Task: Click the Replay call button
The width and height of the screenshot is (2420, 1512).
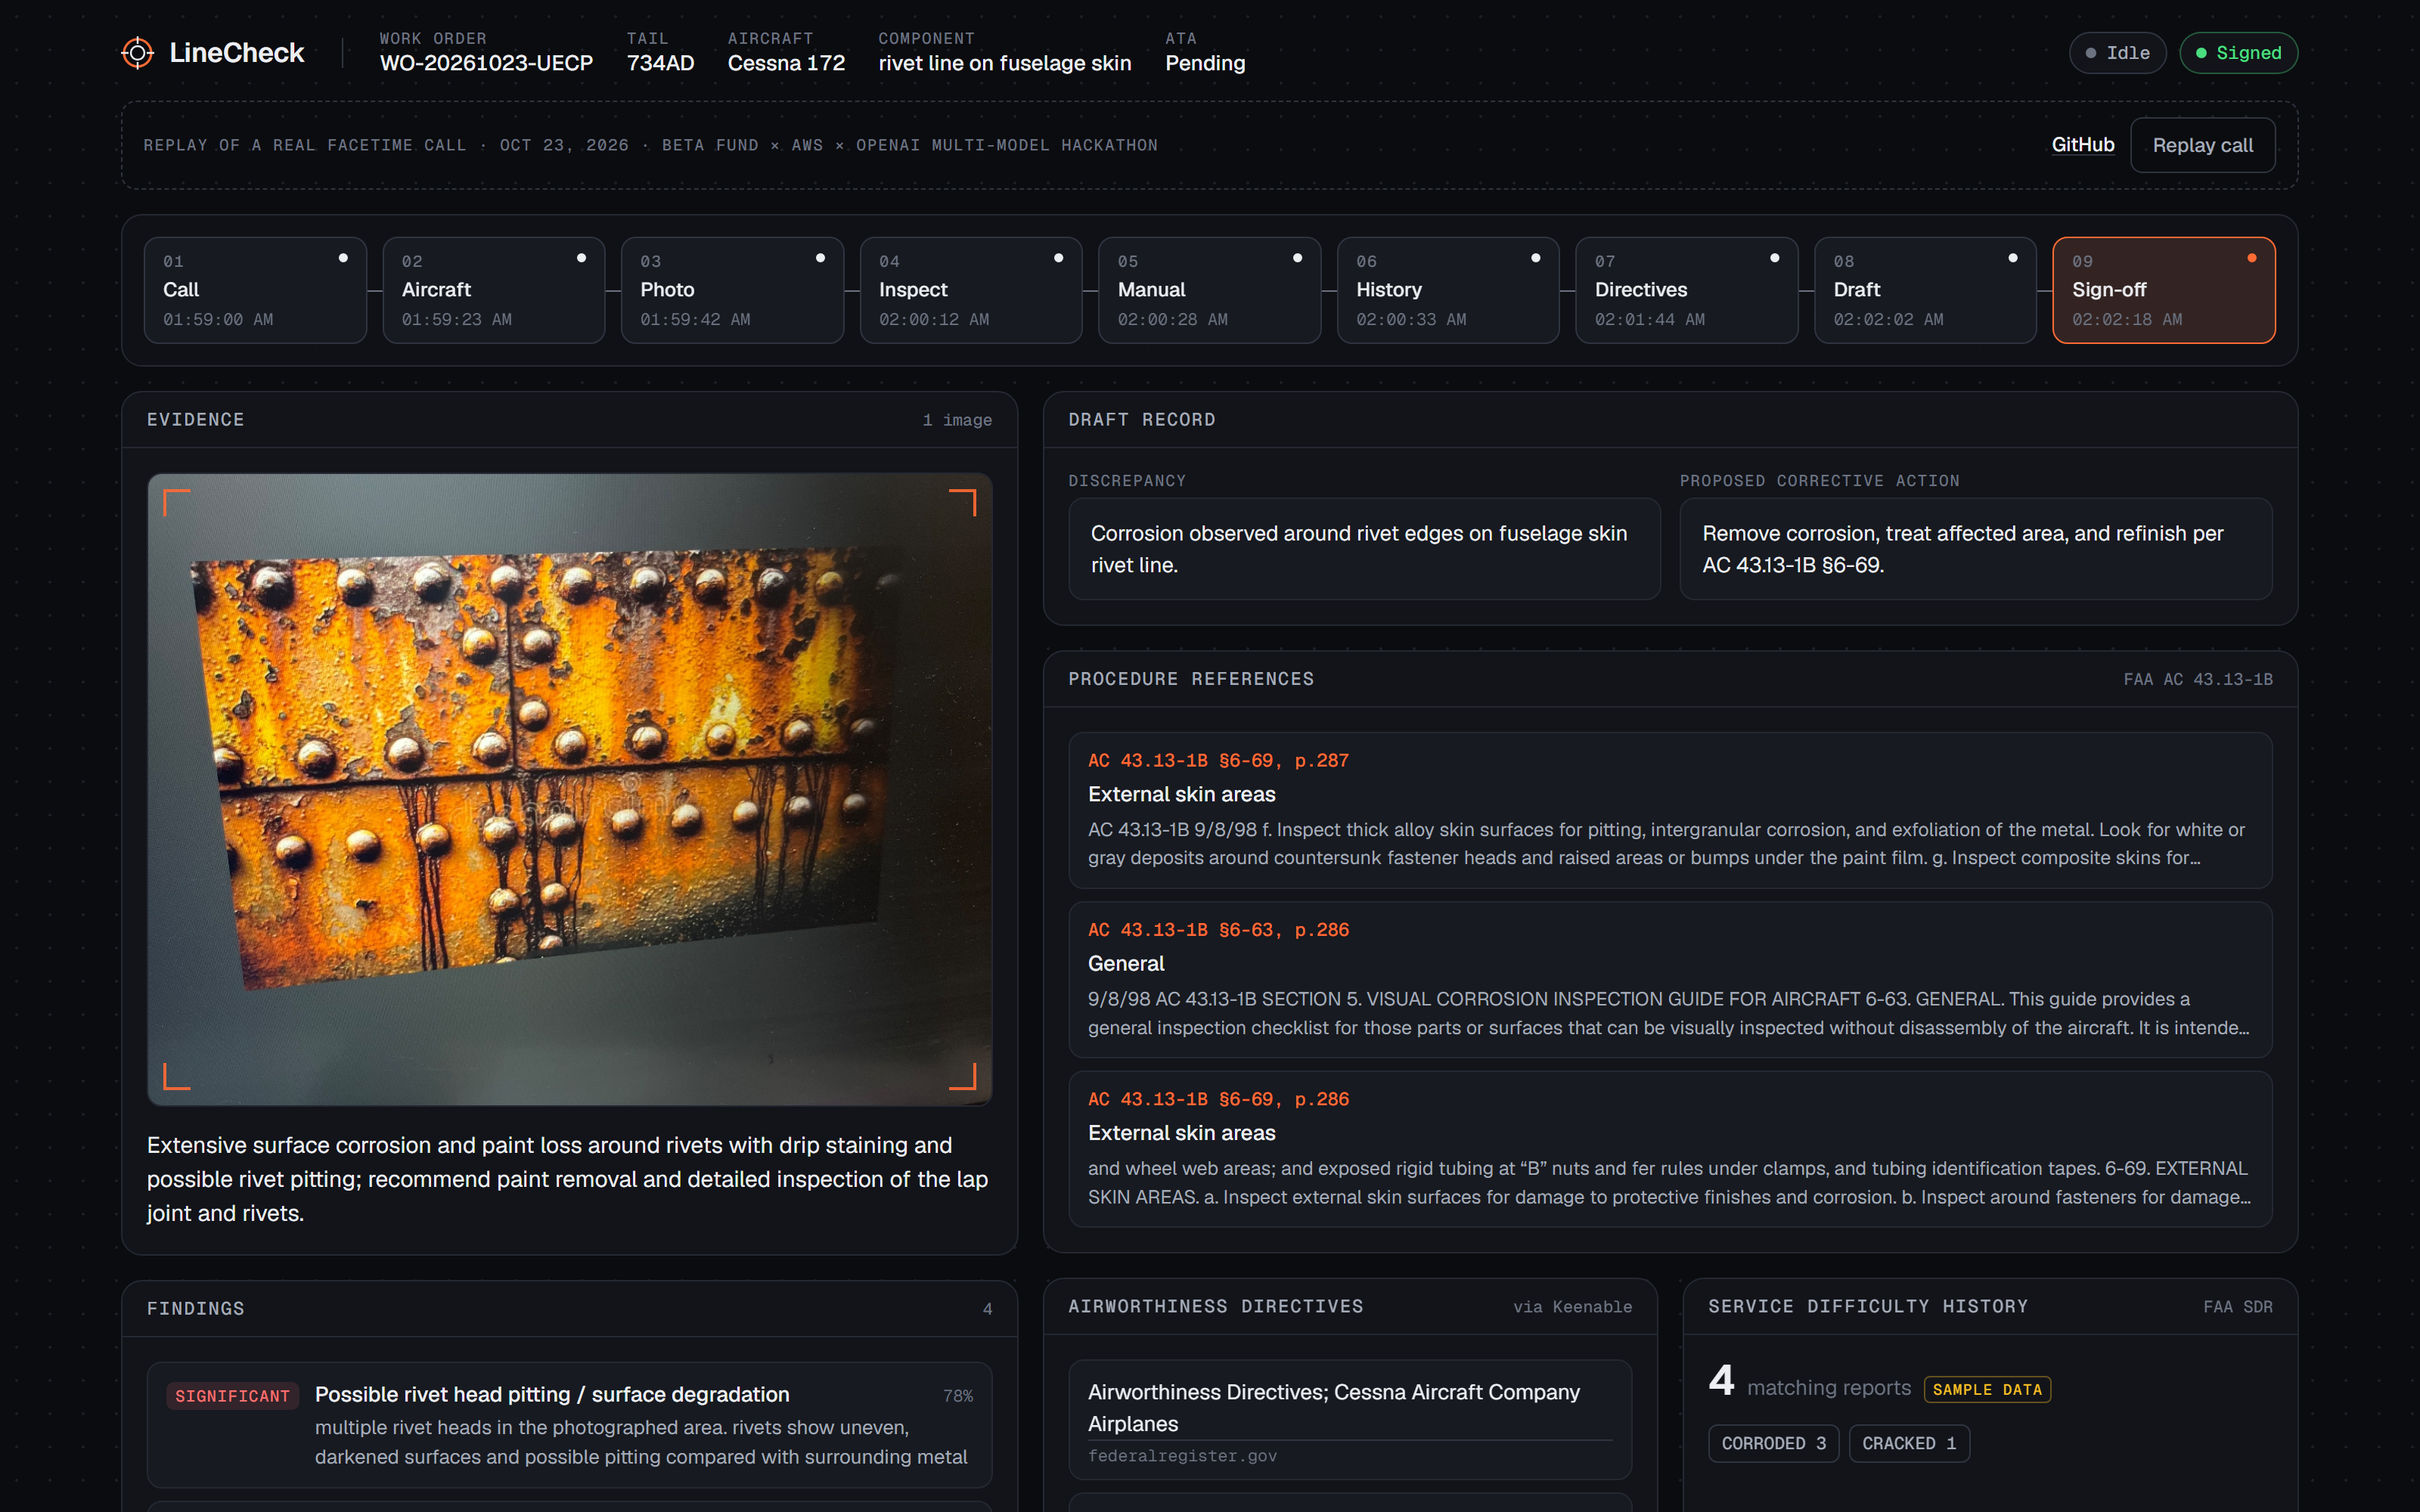Action: 2202,145
